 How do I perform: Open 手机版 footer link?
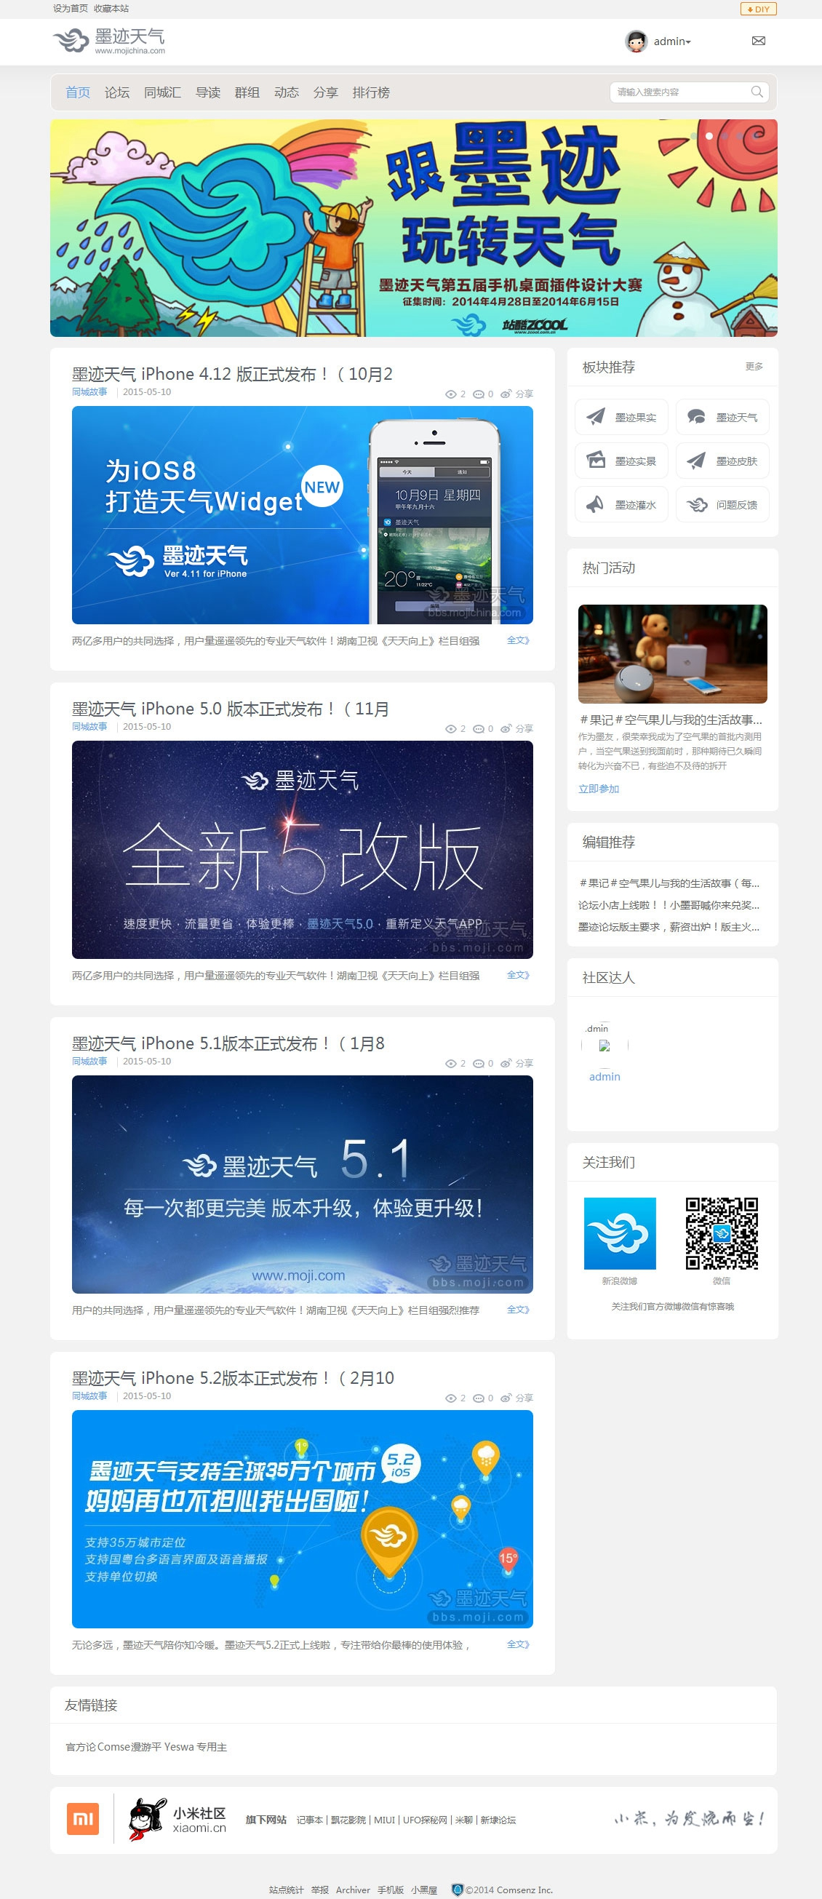click(391, 1890)
